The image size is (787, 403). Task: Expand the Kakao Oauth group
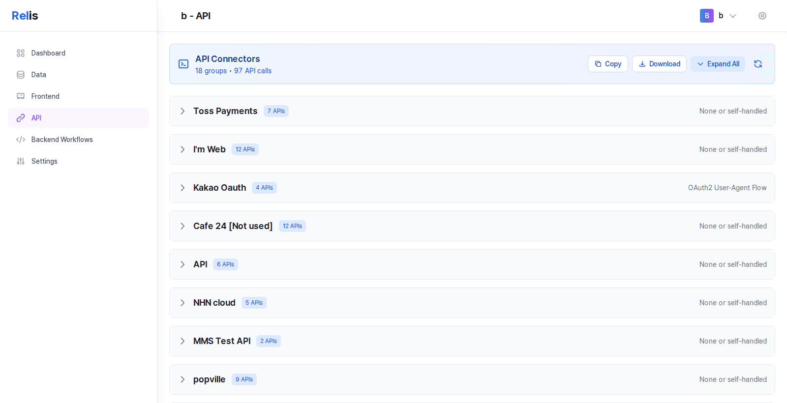coord(182,188)
